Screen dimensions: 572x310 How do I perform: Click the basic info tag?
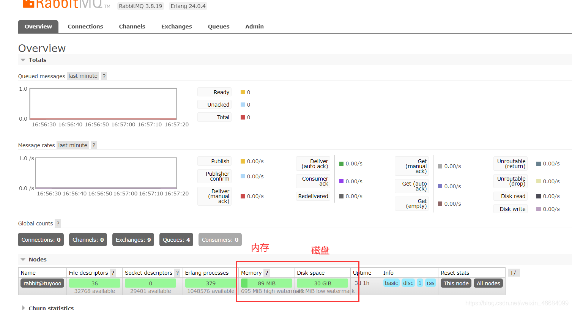(x=391, y=283)
